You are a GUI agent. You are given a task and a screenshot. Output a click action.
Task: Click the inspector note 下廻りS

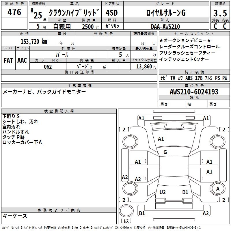pos(11,116)
